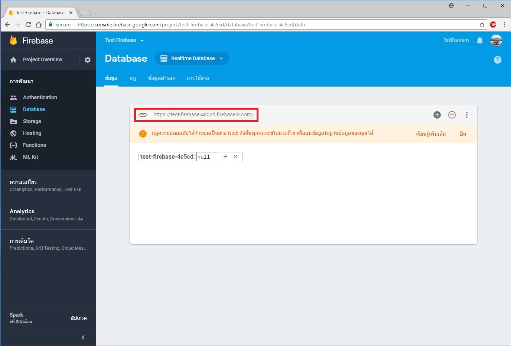Image resolution: width=511 pixels, height=346 pixels.
Task: Open project settings gear
Action: pos(87,59)
